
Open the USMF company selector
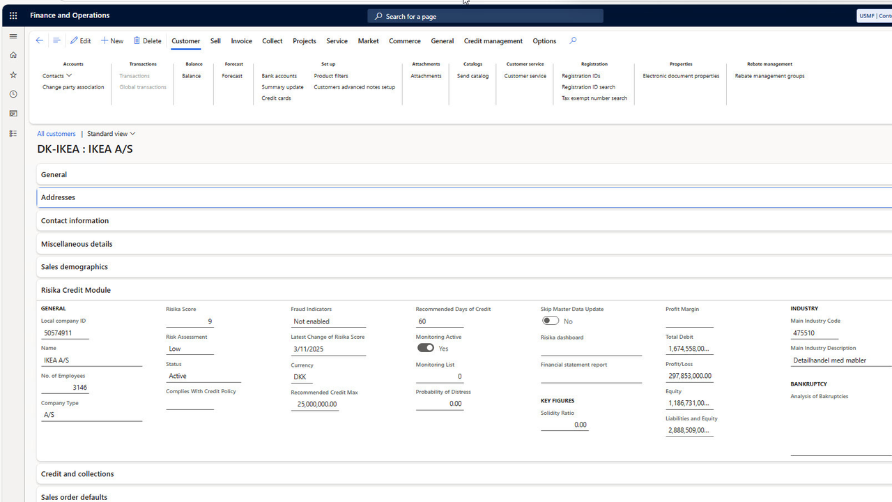875,16
